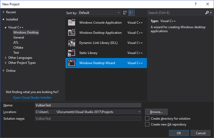Switch to small icons view

pyautogui.click(x=125, y=13)
